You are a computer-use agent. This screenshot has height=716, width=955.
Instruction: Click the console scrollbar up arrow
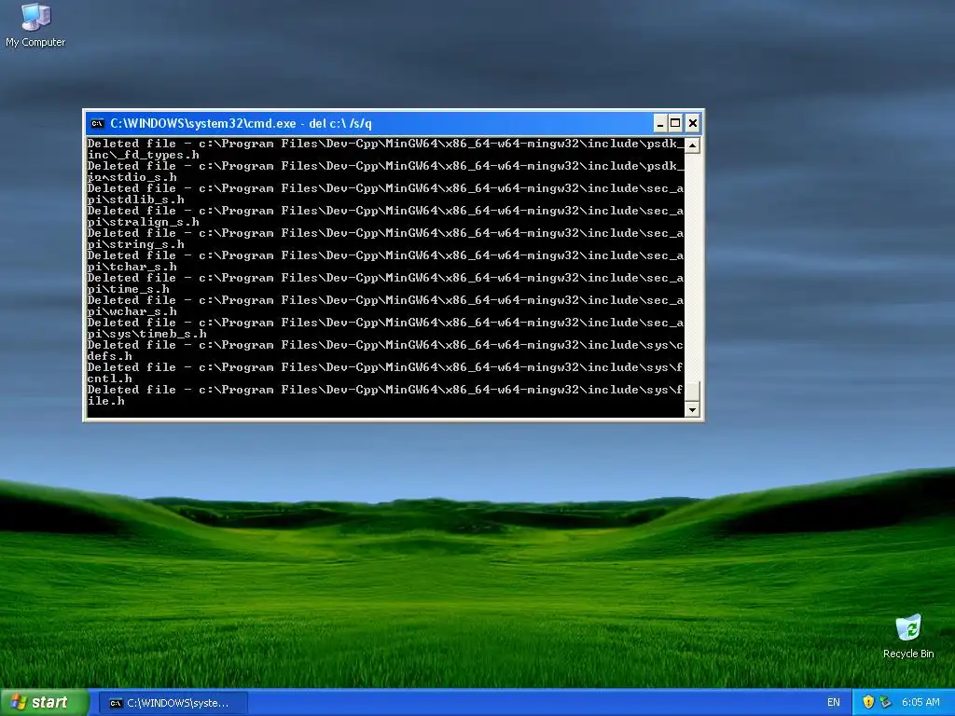click(x=692, y=145)
